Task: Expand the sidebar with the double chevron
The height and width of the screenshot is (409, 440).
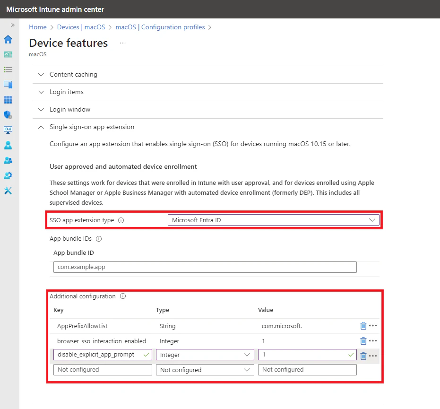Action: [x=12, y=25]
